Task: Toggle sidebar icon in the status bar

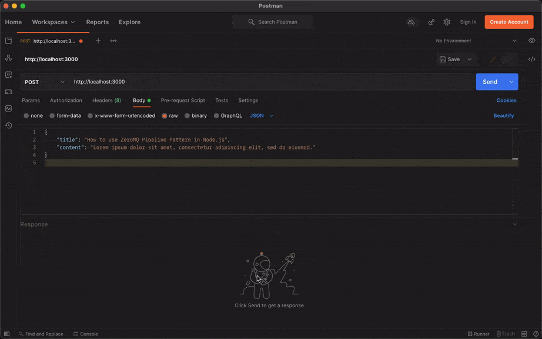Action: tap(6, 334)
